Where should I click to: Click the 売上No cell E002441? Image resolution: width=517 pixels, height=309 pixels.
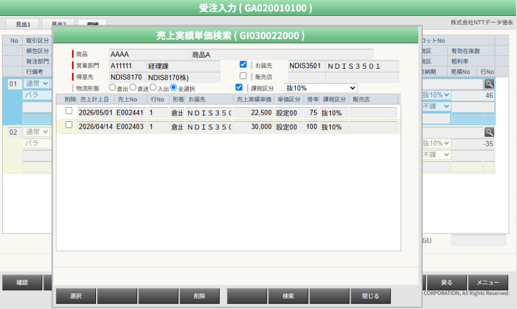[x=131, y=113]
